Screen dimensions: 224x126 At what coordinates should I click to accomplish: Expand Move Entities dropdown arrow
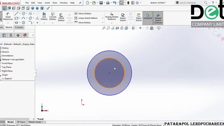click(x=103, y=22)
